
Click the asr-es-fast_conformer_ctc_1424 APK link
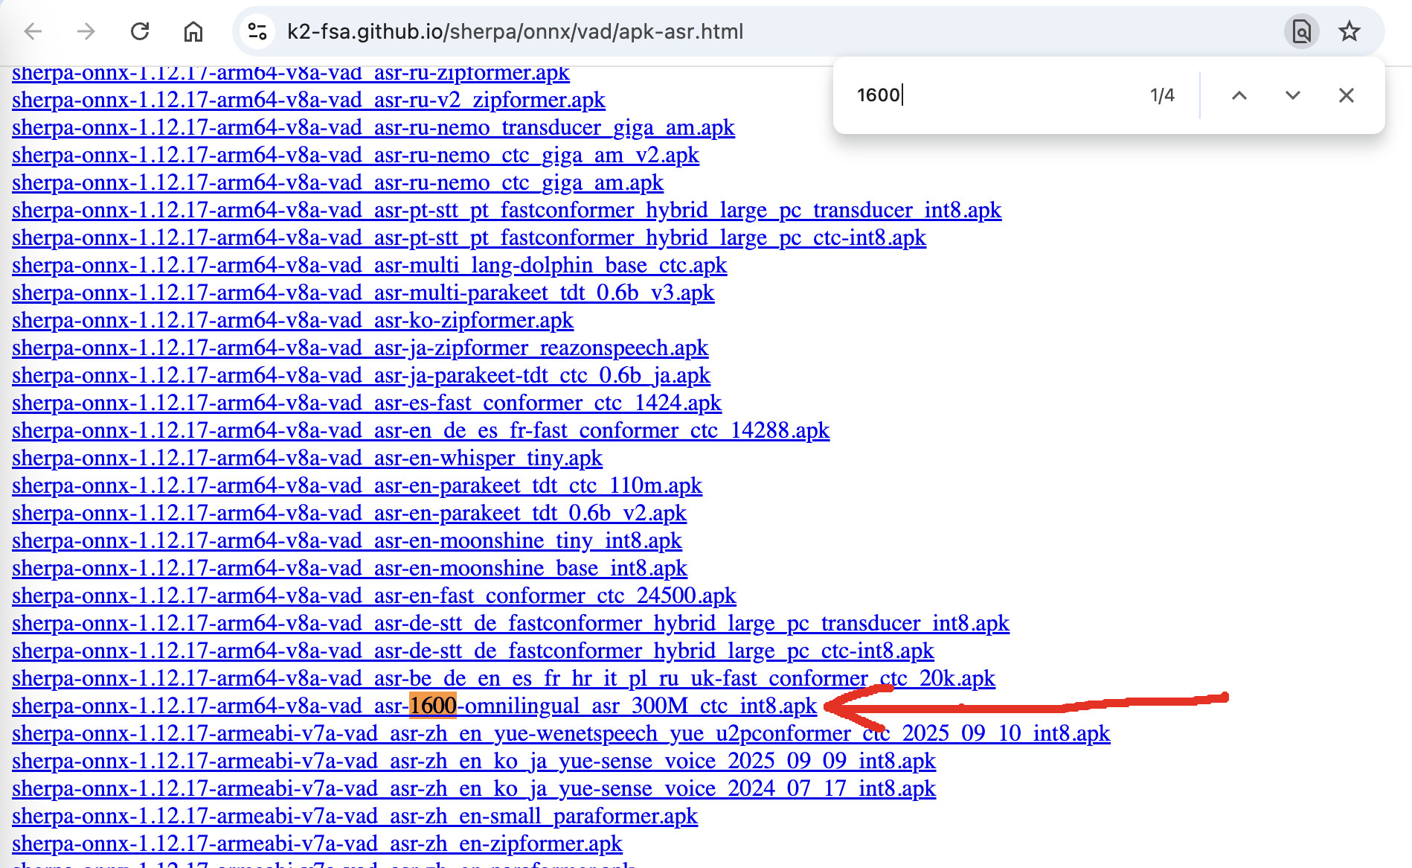pos(366,403)
